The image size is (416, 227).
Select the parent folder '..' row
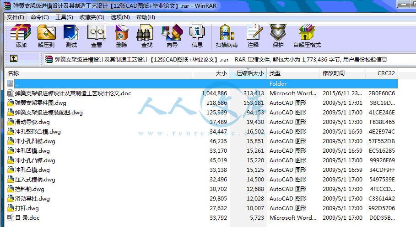click(x=202, y=83)
